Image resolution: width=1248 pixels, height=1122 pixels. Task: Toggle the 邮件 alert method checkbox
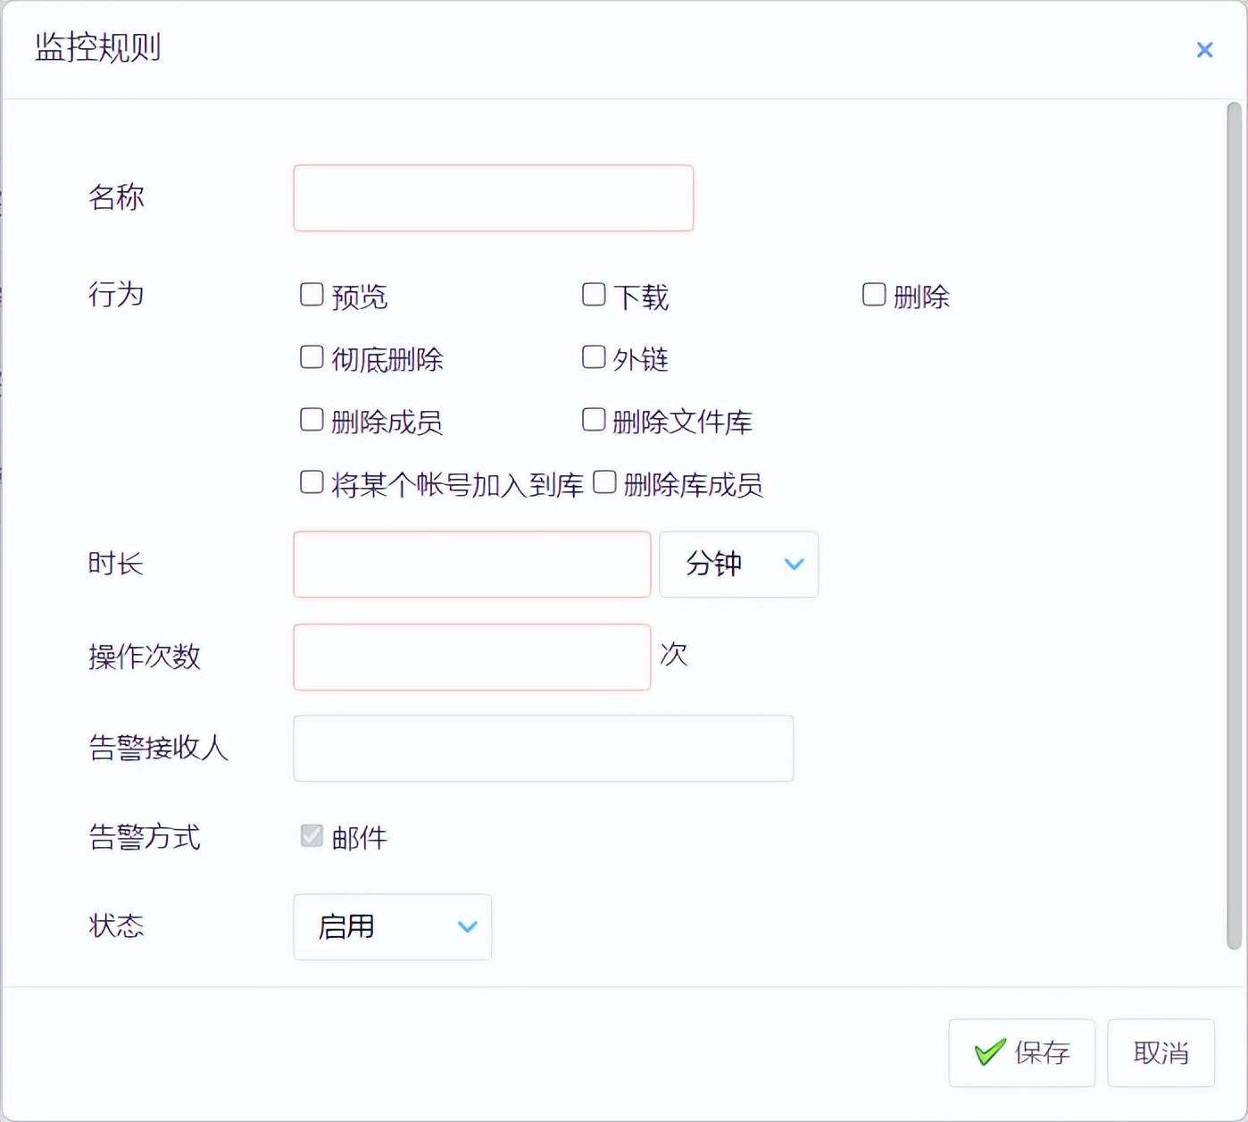click(x=312, y=836)
